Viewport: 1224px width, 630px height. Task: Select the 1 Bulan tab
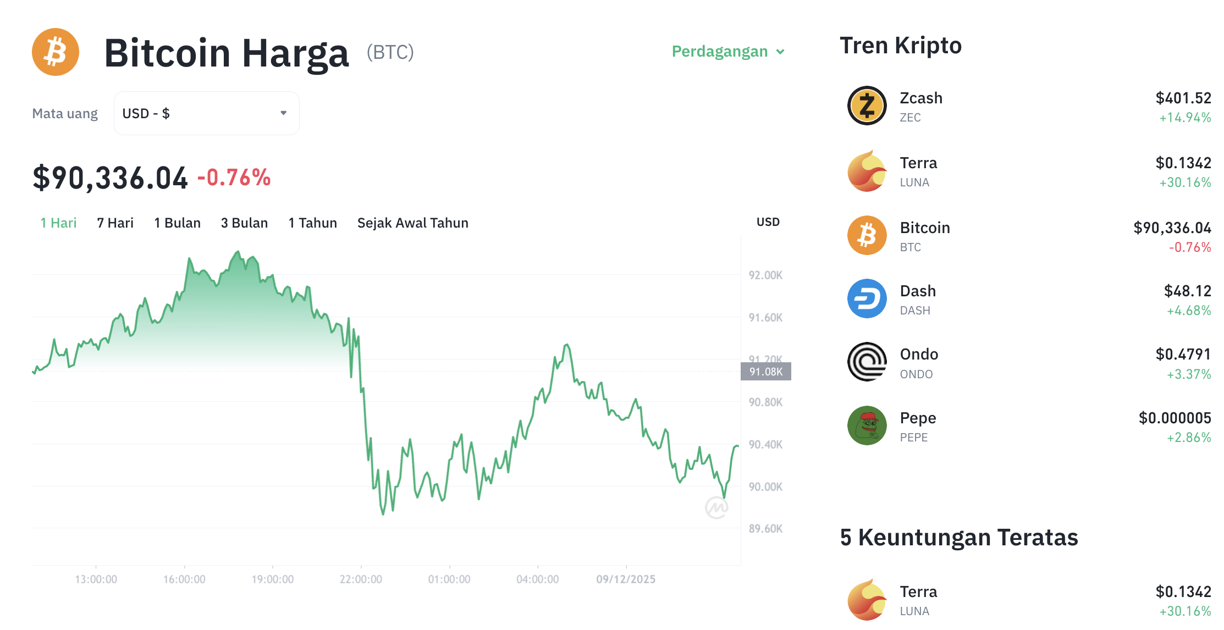tap(177, 223)
